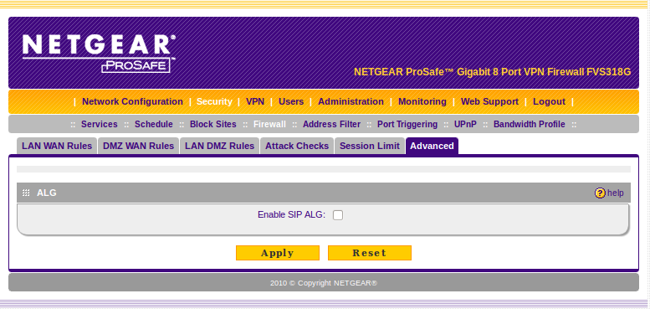The width and height of the screenshot is (650, 309).
Task: Open the Administration menu
Action: point(351,101)
